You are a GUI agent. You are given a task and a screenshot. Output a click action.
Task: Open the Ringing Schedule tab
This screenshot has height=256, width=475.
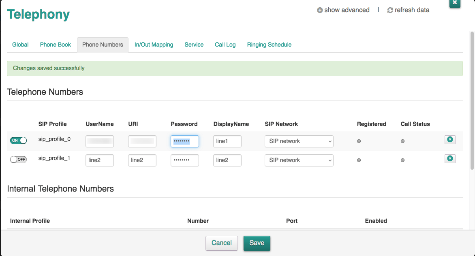[269, 45]
